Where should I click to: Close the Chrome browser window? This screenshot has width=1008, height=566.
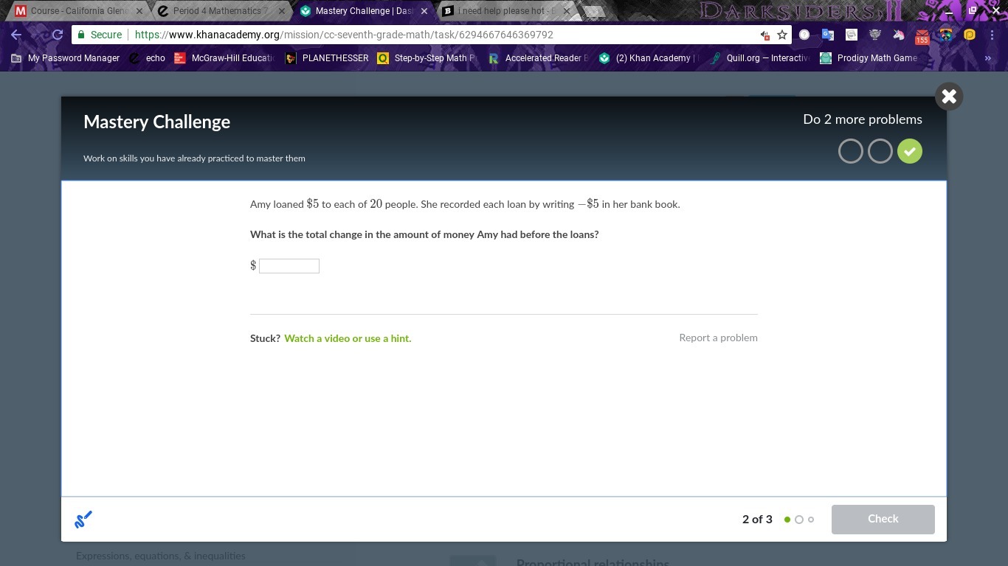point(995,10)
